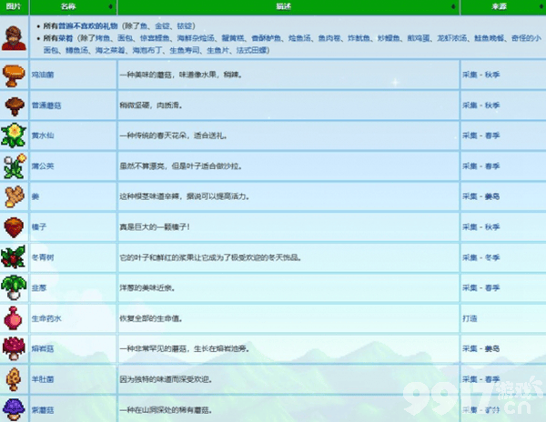Open the 蒲公英 item link
This screenshot has width=546, height=422.
(43, 166)
